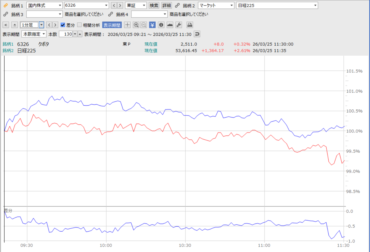This screenshot has height=252, width=370.
Task: Click the zoom in magnifier icon
Action: 136,25
